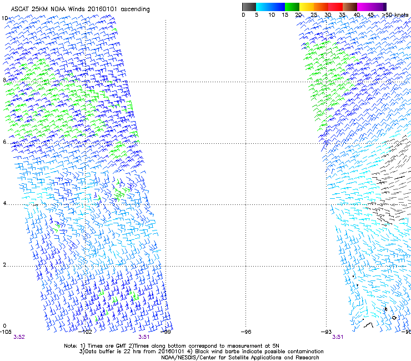Image resolution: width=411 pixels, height=361 pixels.
Task: Select the cyan-to-blue 5-15 knots color bar segment
Action: click(270, 7)
